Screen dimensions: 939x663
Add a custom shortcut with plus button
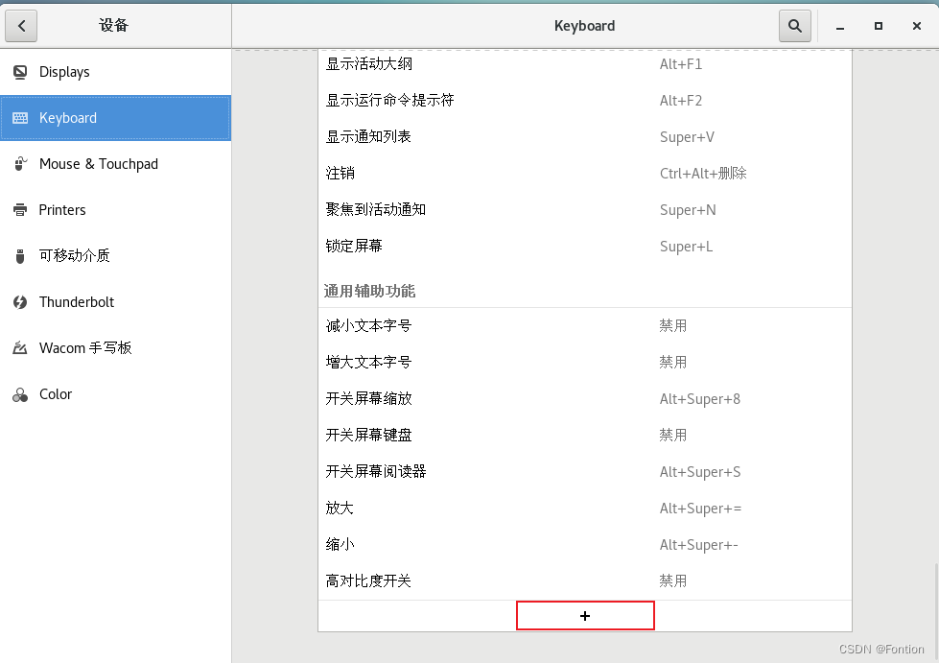585,616
